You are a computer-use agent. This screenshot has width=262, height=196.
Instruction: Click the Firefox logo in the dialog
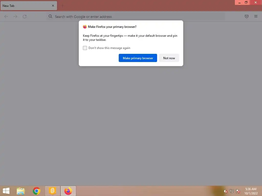click(85, 27)
